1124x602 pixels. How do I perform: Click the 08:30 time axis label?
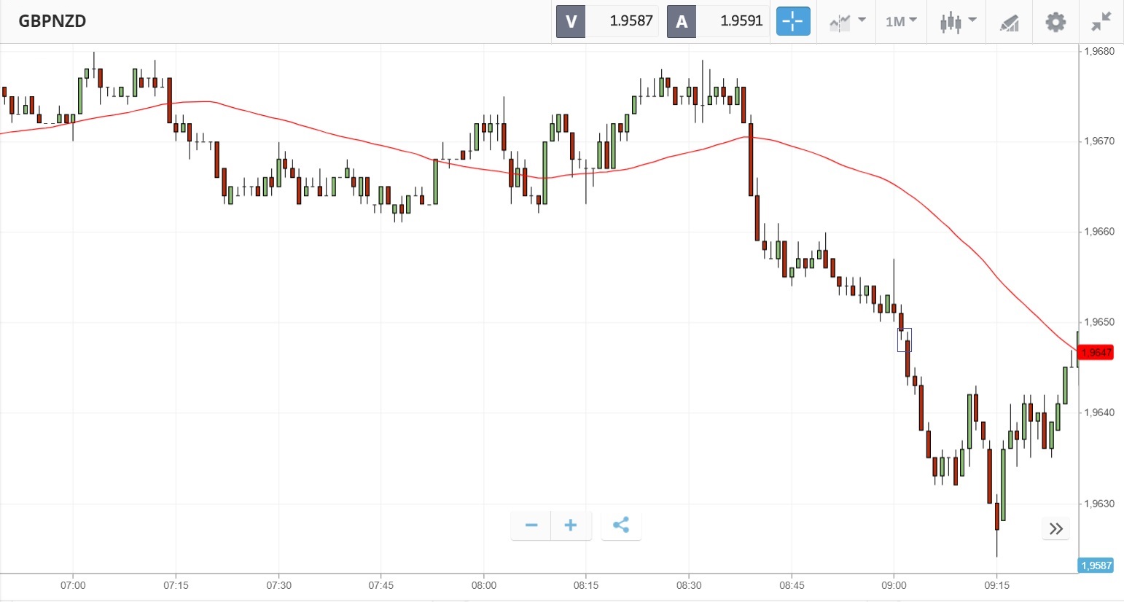click(x=689, y=585)
